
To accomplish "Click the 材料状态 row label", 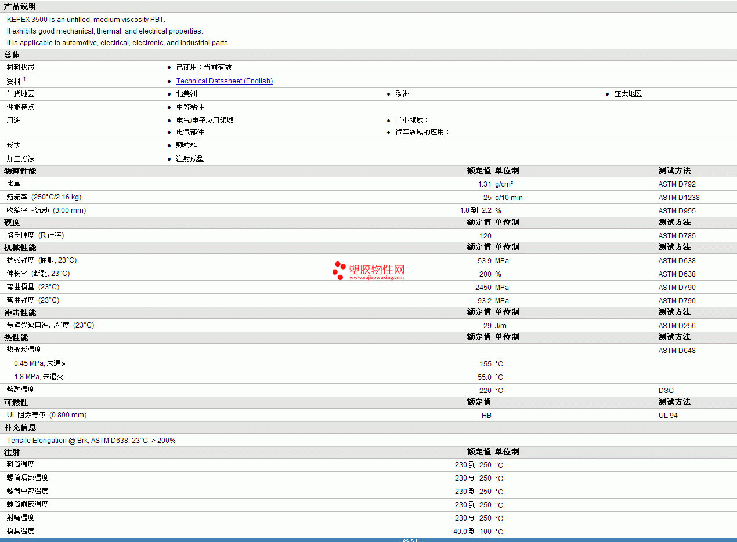I will tap(20, 67).
